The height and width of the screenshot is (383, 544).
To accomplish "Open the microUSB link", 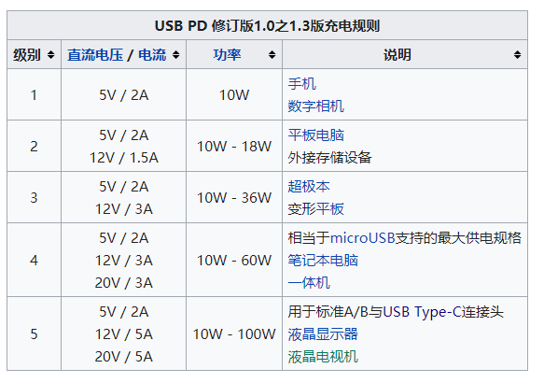I will click(x=363, y=238).
